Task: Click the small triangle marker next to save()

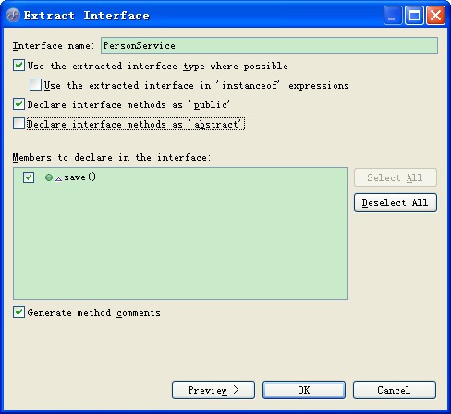Action: pyautogui.click(x=58, y=179)
